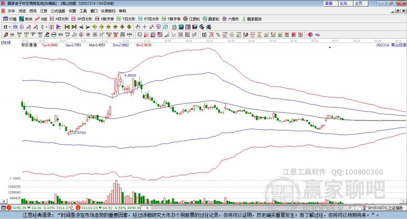Open the 板块 sector view
The width and height of the screenshot is (407, 219).
coord(26,19)
